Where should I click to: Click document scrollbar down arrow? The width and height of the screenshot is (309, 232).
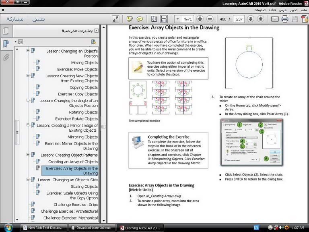(x=104, y=221)
